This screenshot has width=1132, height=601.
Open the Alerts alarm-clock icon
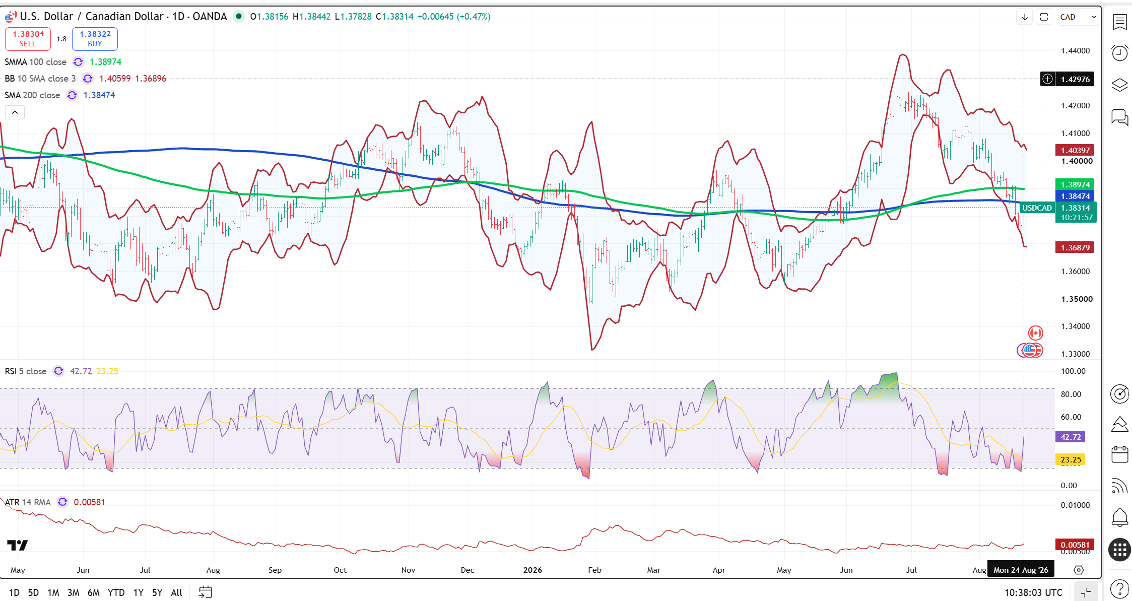pos(1119,53)
